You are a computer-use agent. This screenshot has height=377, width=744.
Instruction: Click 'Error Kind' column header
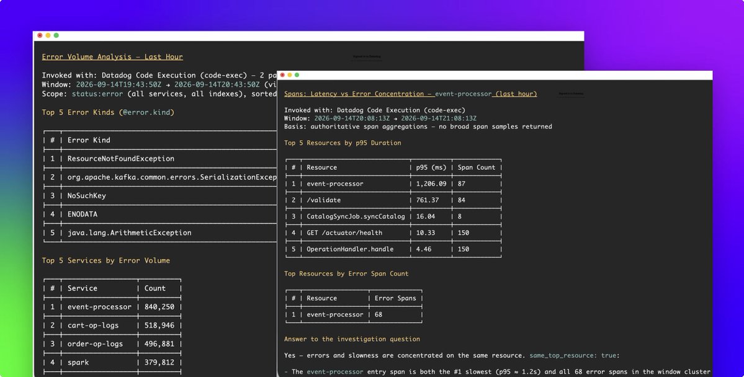point(89,140)
